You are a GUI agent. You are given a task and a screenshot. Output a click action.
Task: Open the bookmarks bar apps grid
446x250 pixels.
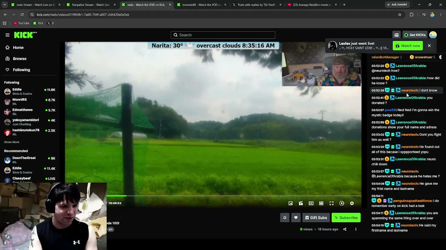[x=5, y=23]
